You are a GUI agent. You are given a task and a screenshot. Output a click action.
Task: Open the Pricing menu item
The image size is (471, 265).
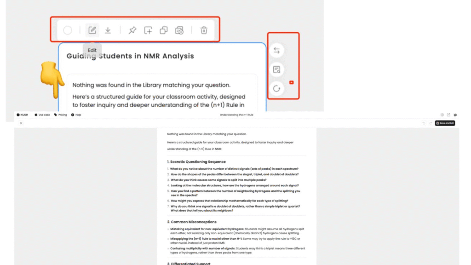point(60,115)
